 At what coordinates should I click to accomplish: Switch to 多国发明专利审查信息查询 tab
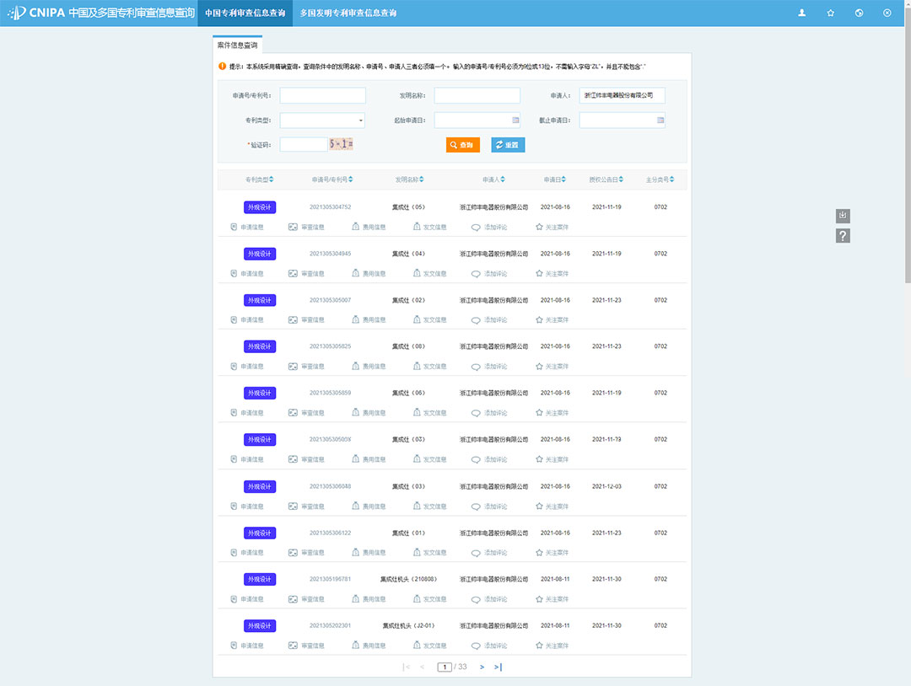(x=348, y=13)
